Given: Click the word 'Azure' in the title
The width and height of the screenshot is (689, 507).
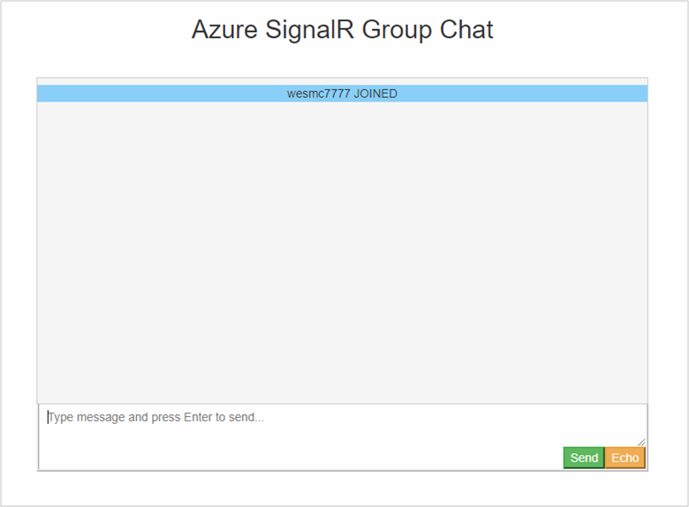Looking at the screenshot, I should click(x=224, y=29).
